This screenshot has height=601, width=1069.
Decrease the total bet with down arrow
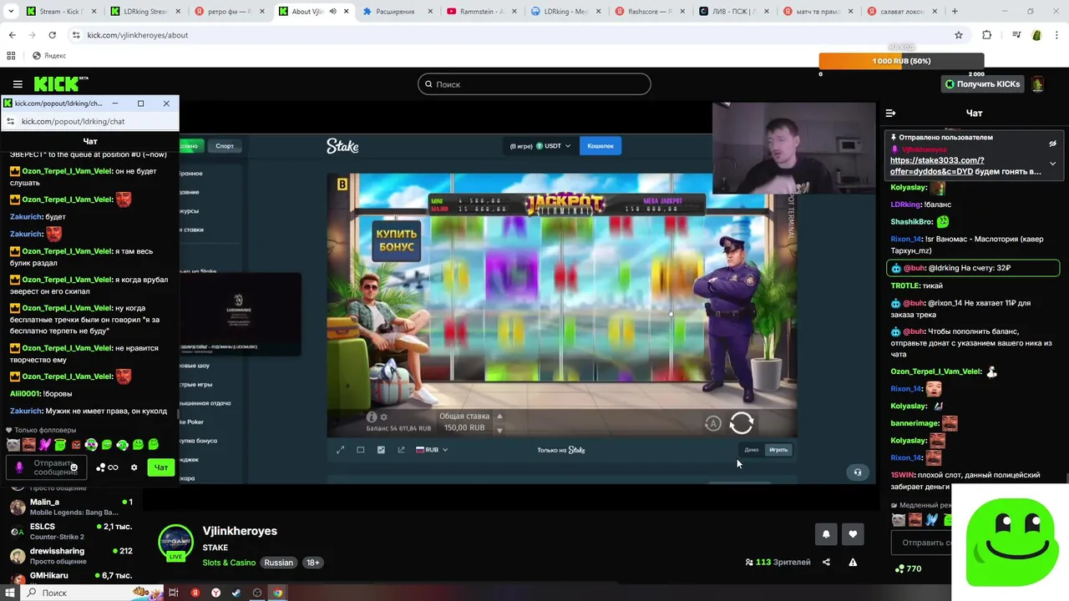(x=499, y=430)
